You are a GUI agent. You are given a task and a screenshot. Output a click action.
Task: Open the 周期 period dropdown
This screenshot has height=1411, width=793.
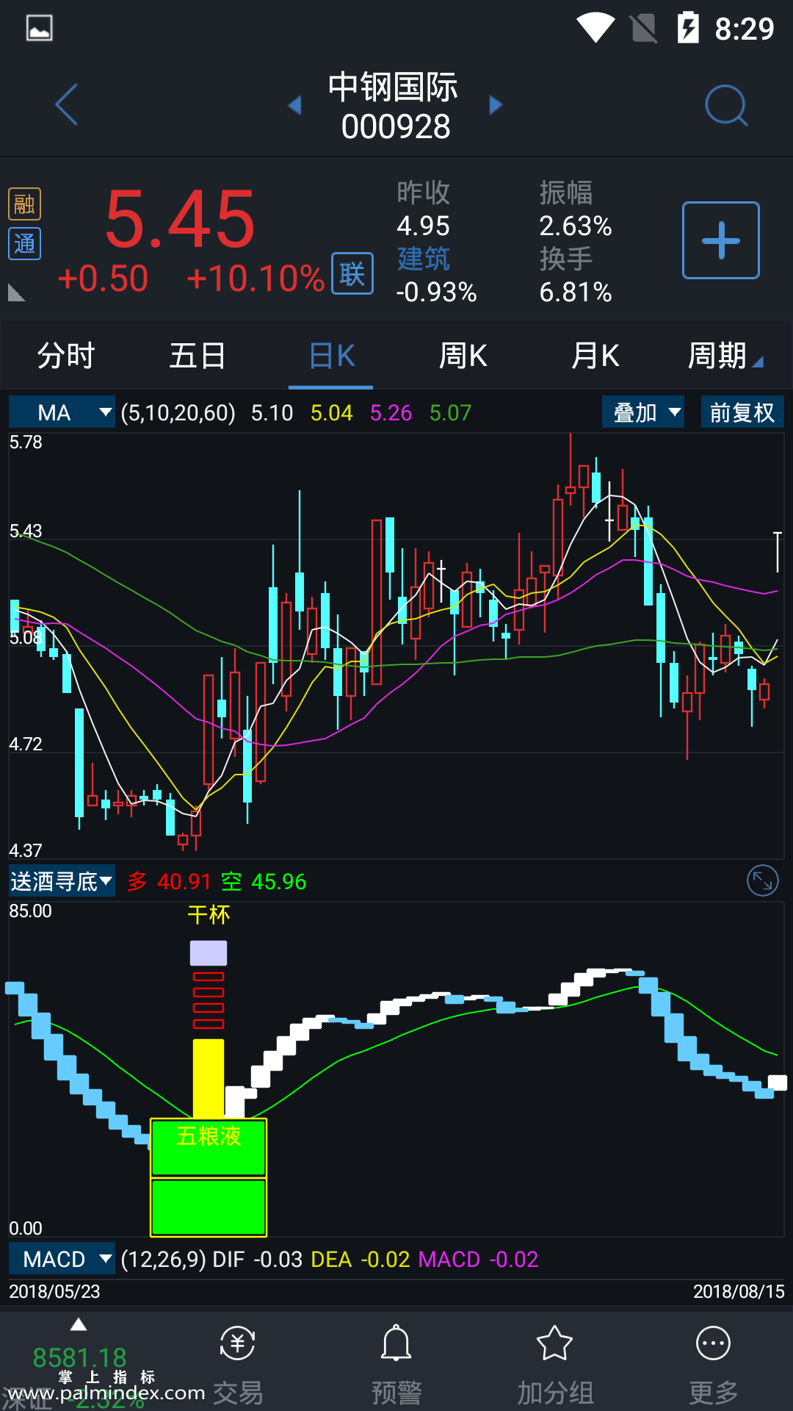[x=725, y=356]
